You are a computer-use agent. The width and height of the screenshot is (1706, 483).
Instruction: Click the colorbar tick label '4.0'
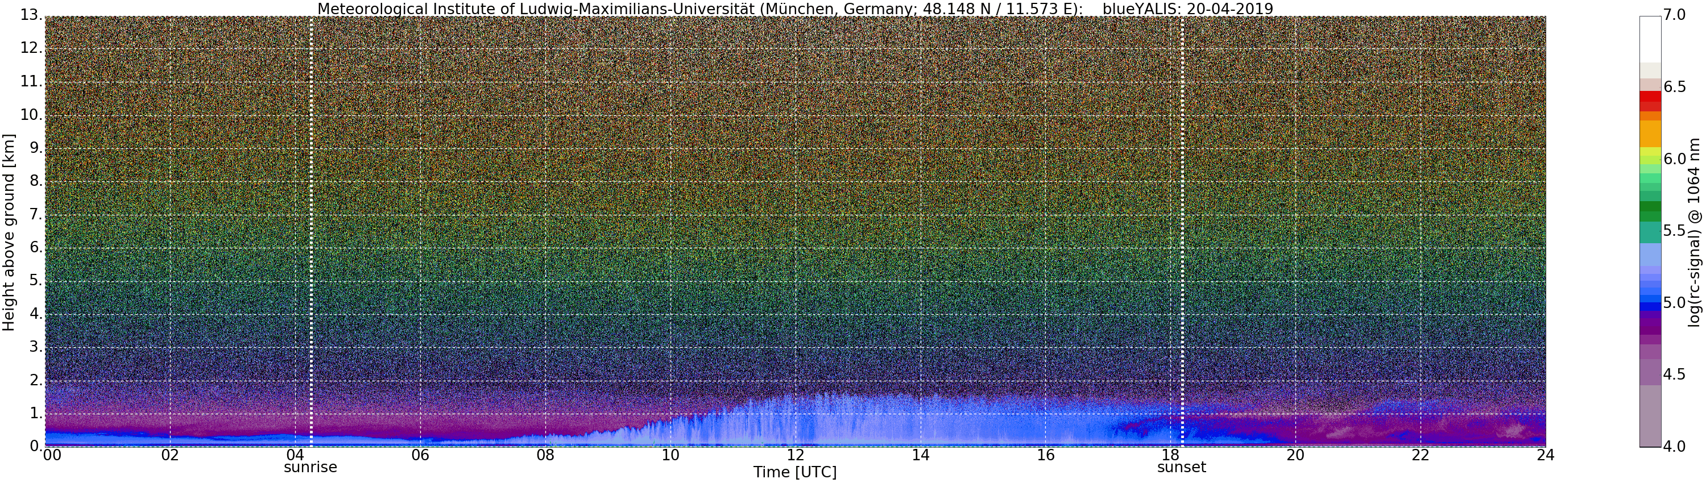(x=1675, y=446)
